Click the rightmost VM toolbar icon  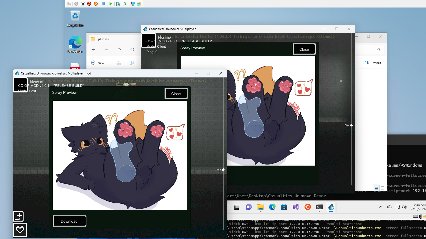tap(139, 4)
